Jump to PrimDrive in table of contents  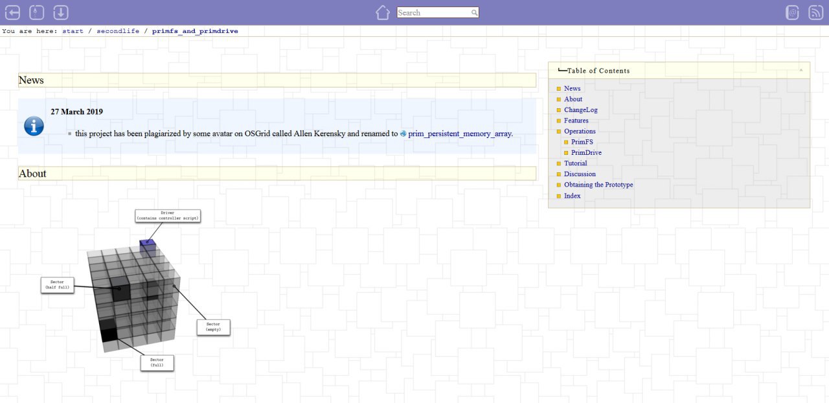pos(586,152)
